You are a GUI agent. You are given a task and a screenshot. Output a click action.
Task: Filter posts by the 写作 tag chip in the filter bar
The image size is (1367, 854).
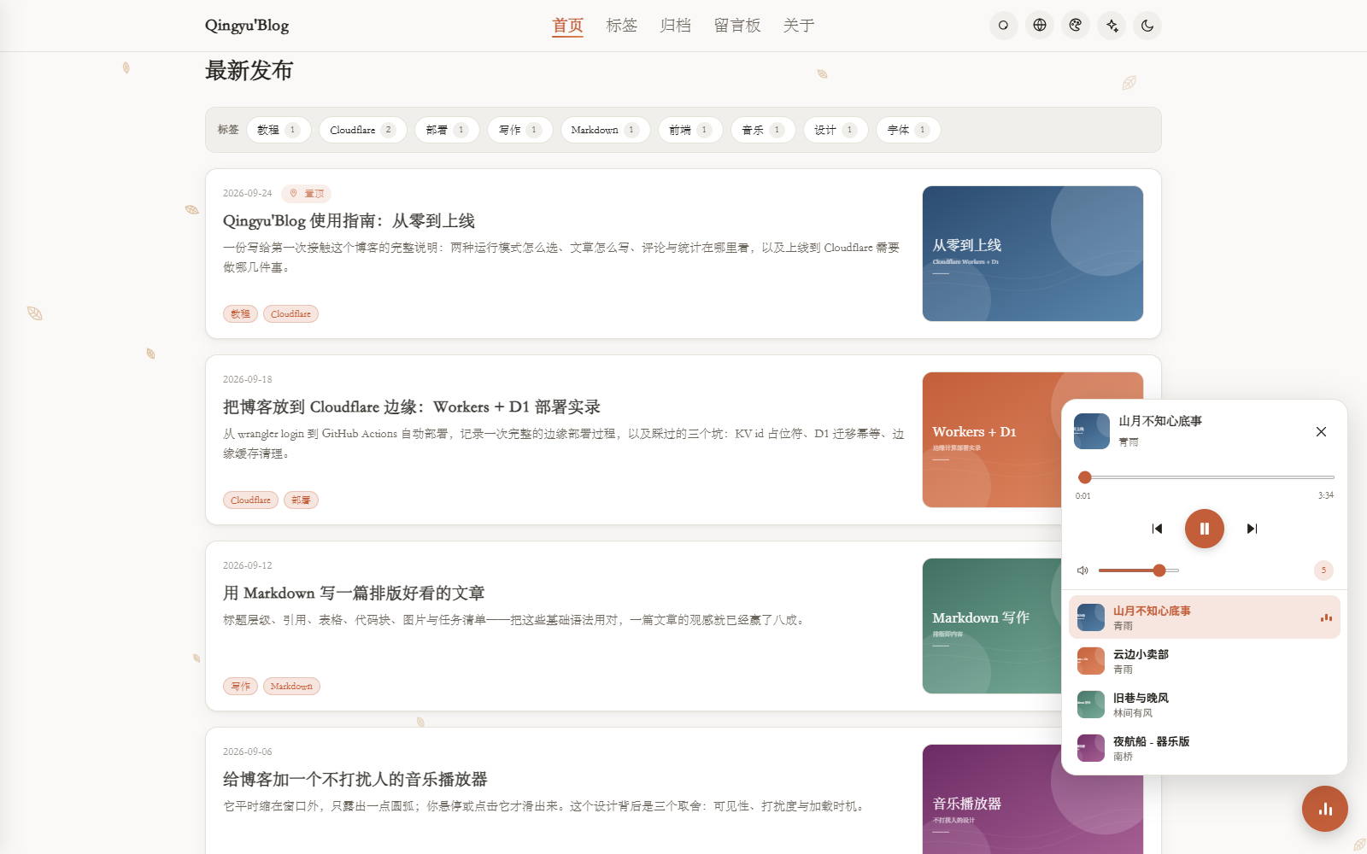coord(520,130)
